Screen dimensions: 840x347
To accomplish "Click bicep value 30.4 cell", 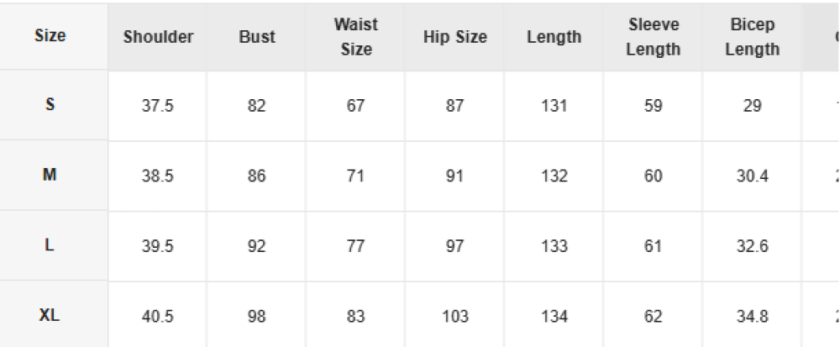I will pyautogui.click(x=752, y=176).
